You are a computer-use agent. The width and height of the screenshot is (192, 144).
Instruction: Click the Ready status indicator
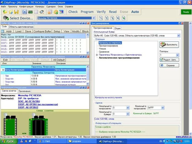[186, 12]
